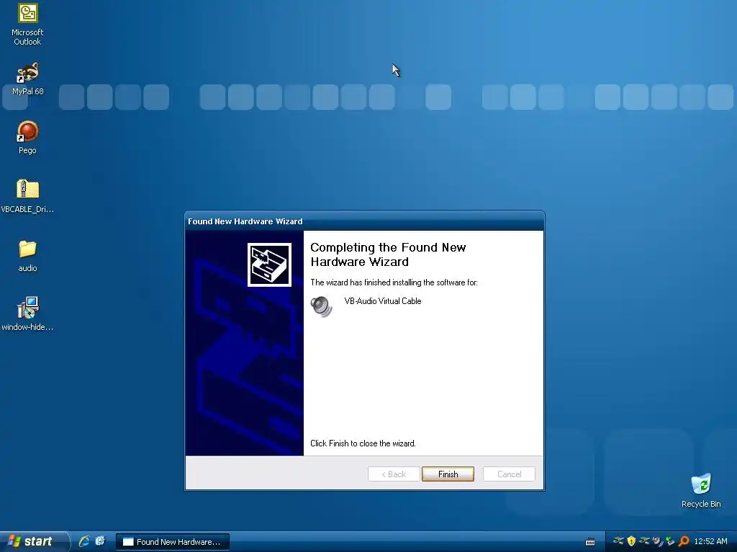737x552 pixels.
Task: Select the VBCABLE_Dri... zip archive icon
Action: click(x=27, y=196)
